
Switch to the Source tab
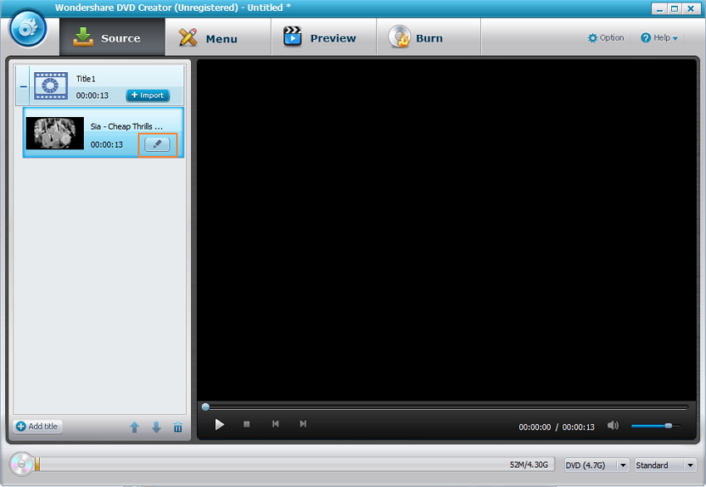click(112, 37)
